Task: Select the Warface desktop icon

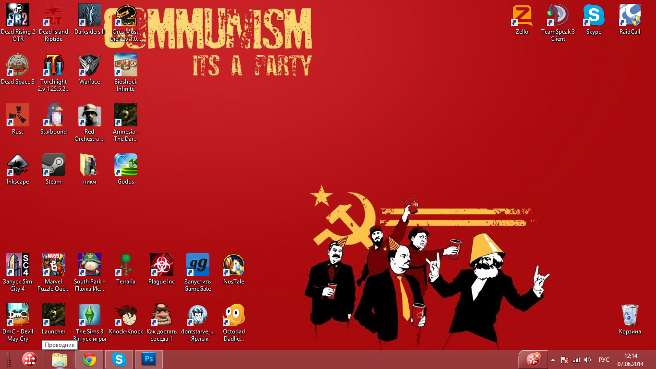Action: [90, 65]
